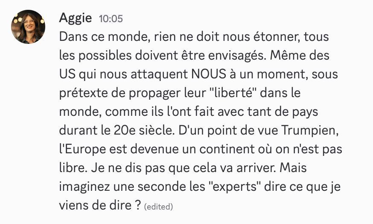Click the word "US" starting the third line

coord(68,74)
